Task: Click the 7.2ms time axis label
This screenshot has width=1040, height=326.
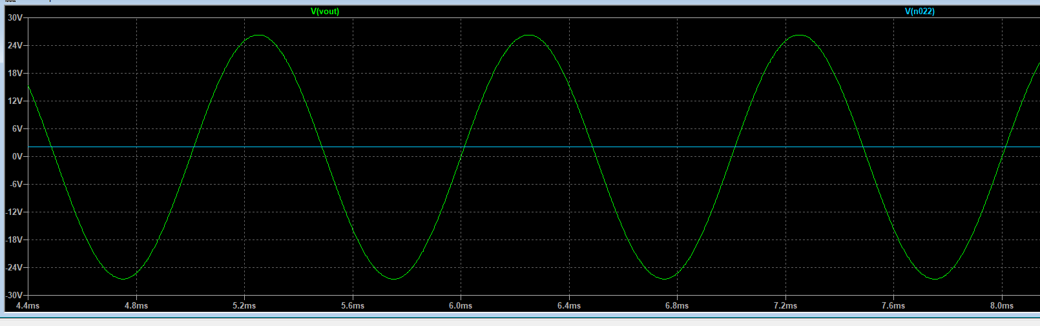Action: pos(785,306)
